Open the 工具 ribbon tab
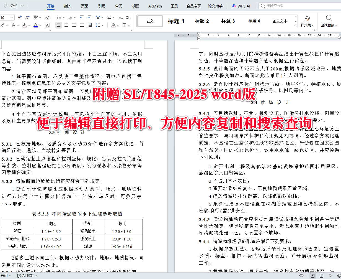 click(x=174, y=6)
